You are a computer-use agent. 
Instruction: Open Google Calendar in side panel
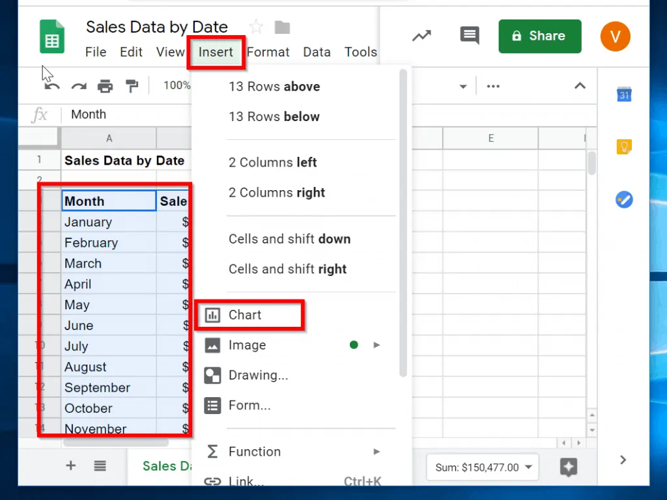(x=623, y=94)
